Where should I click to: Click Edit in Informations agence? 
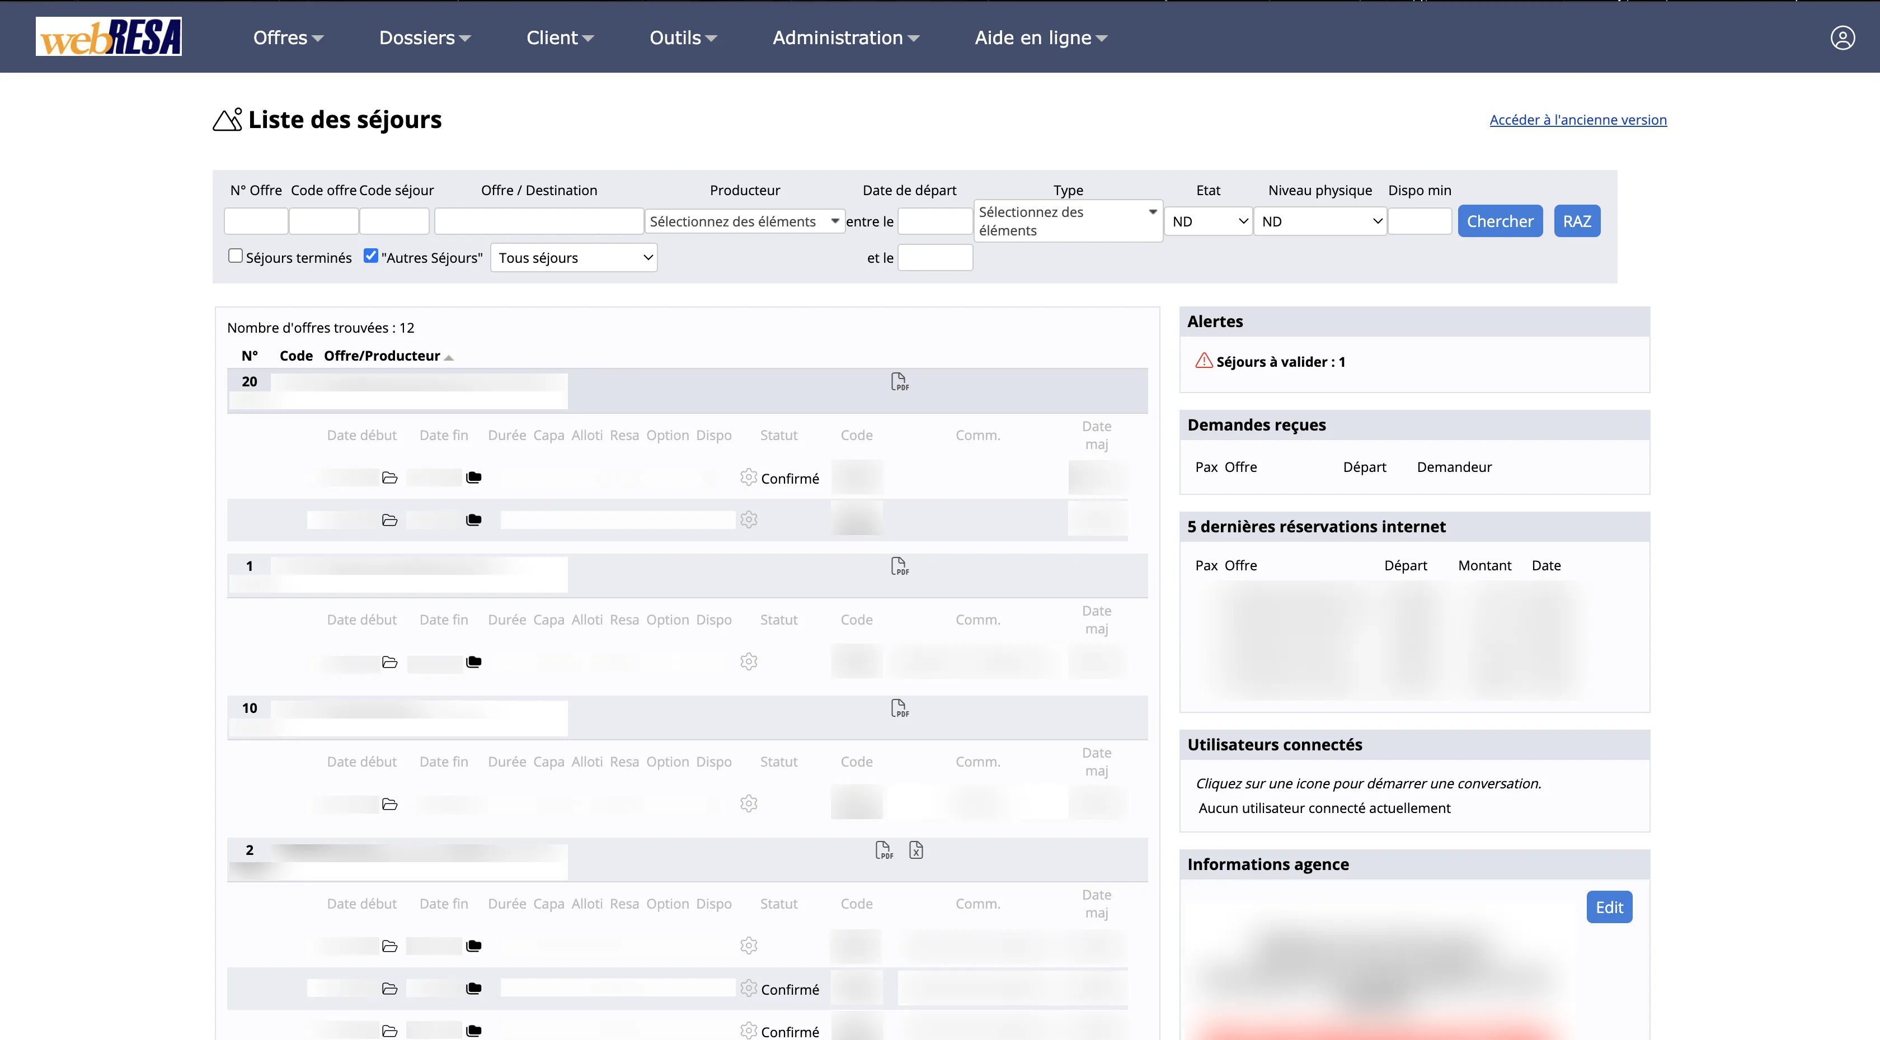point(1609,907)
